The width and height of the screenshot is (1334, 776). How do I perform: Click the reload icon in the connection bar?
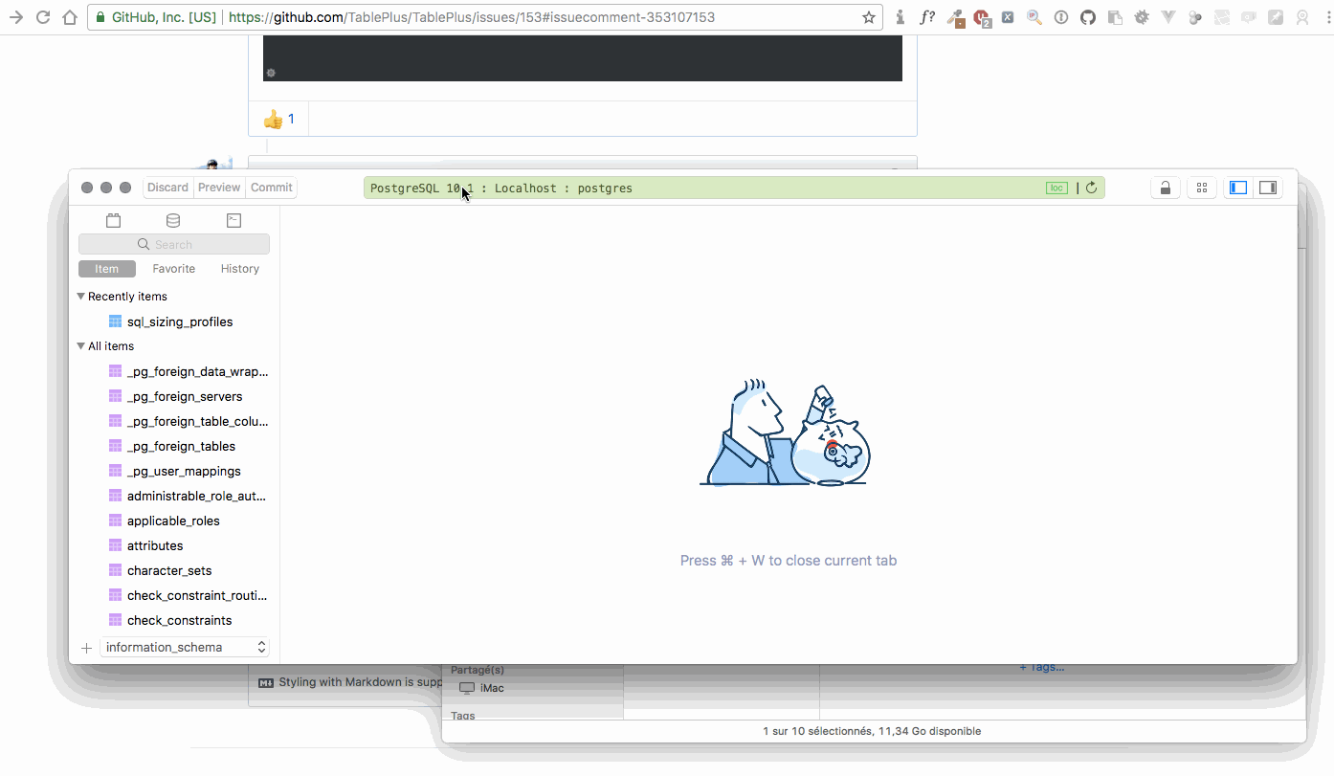(x=1091, y=188)
